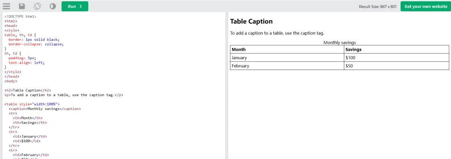
Task: Click the table style width line in code
Action: click(x=32, y=104)
